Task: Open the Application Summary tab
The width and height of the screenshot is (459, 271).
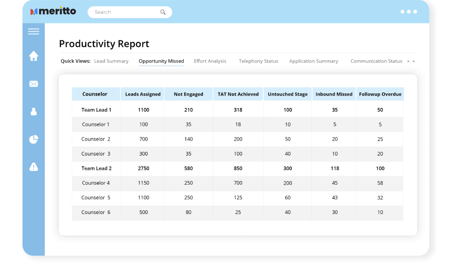Action: click(313, 61)
